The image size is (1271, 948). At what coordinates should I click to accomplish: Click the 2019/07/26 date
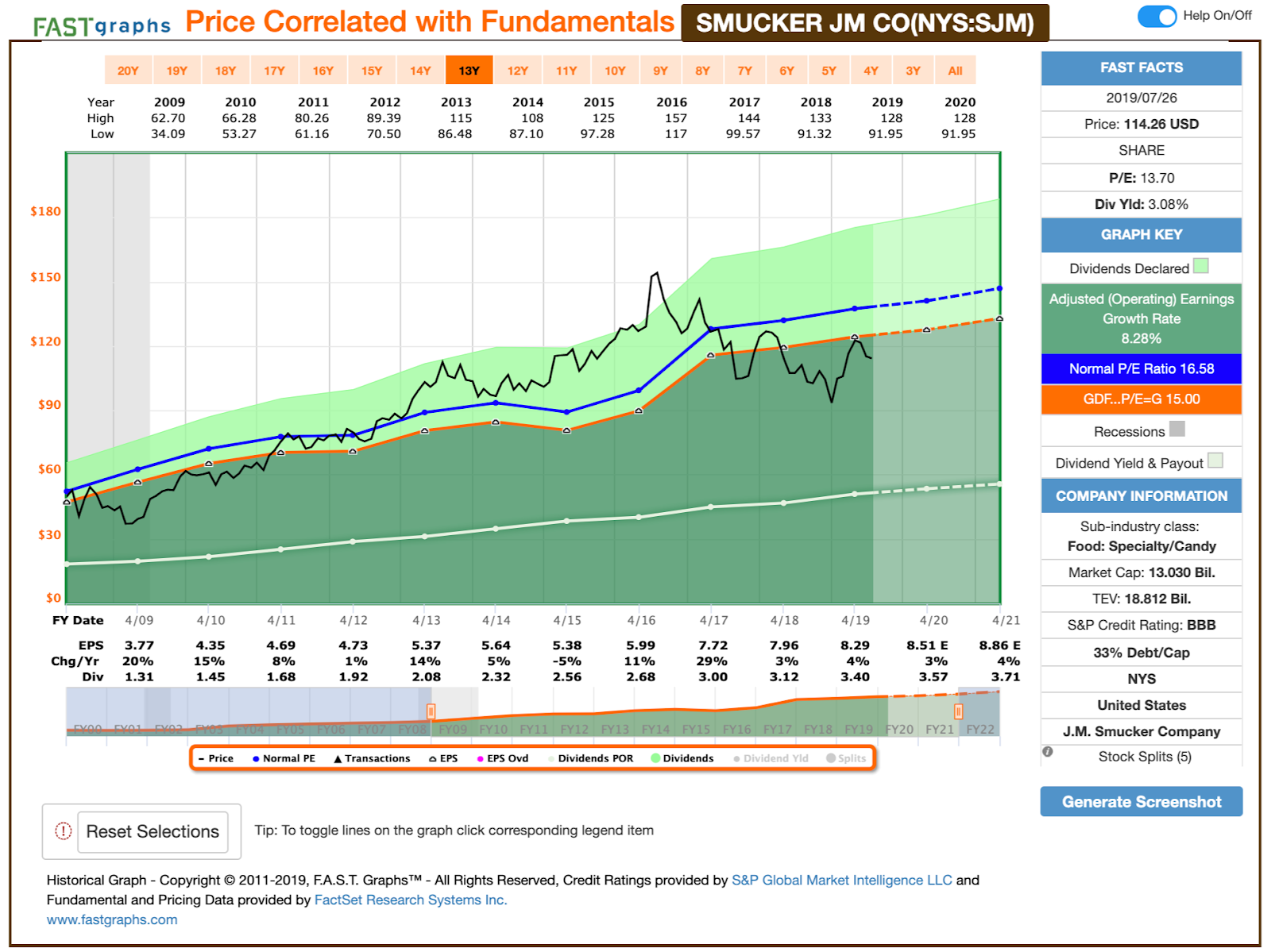point(1142,98)
